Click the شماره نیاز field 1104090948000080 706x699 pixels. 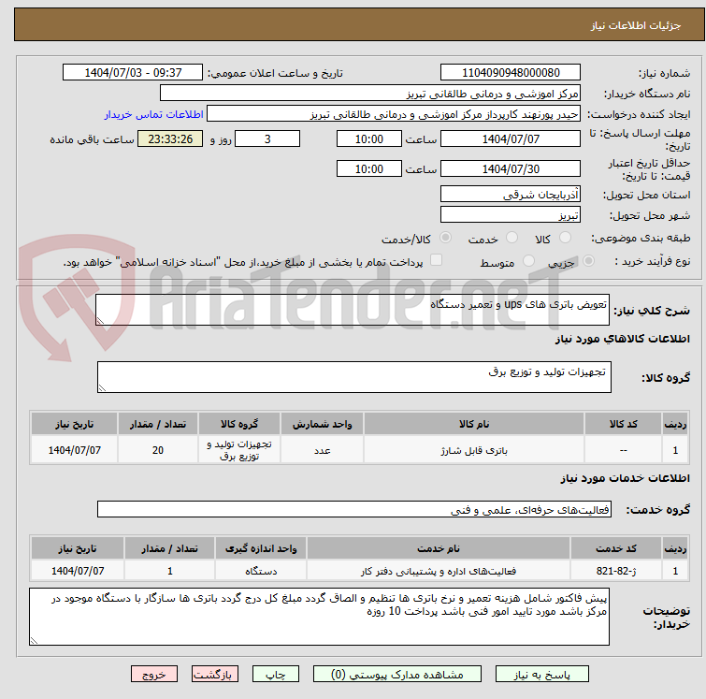click(511, 73)
